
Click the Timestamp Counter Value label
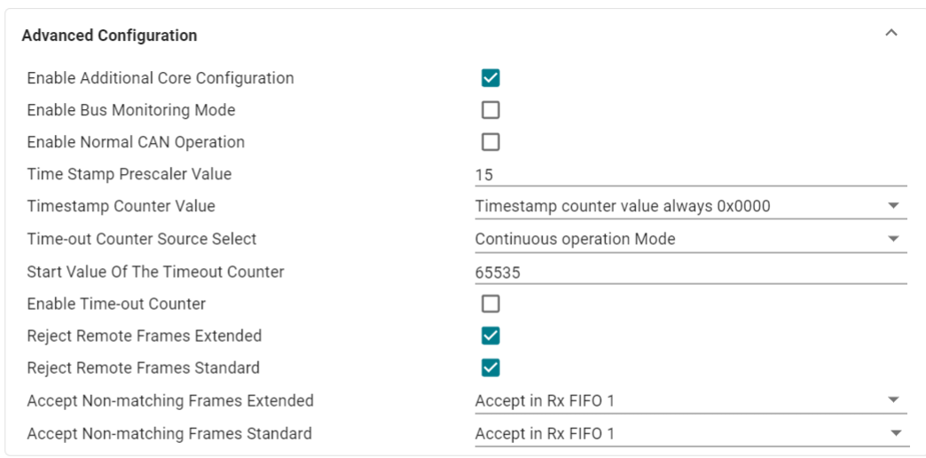coord(121,207)
